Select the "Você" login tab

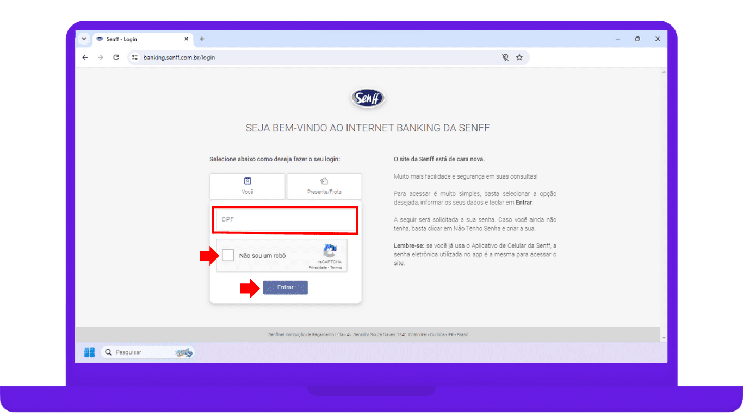pyautogui.click(x=247, y=186)
